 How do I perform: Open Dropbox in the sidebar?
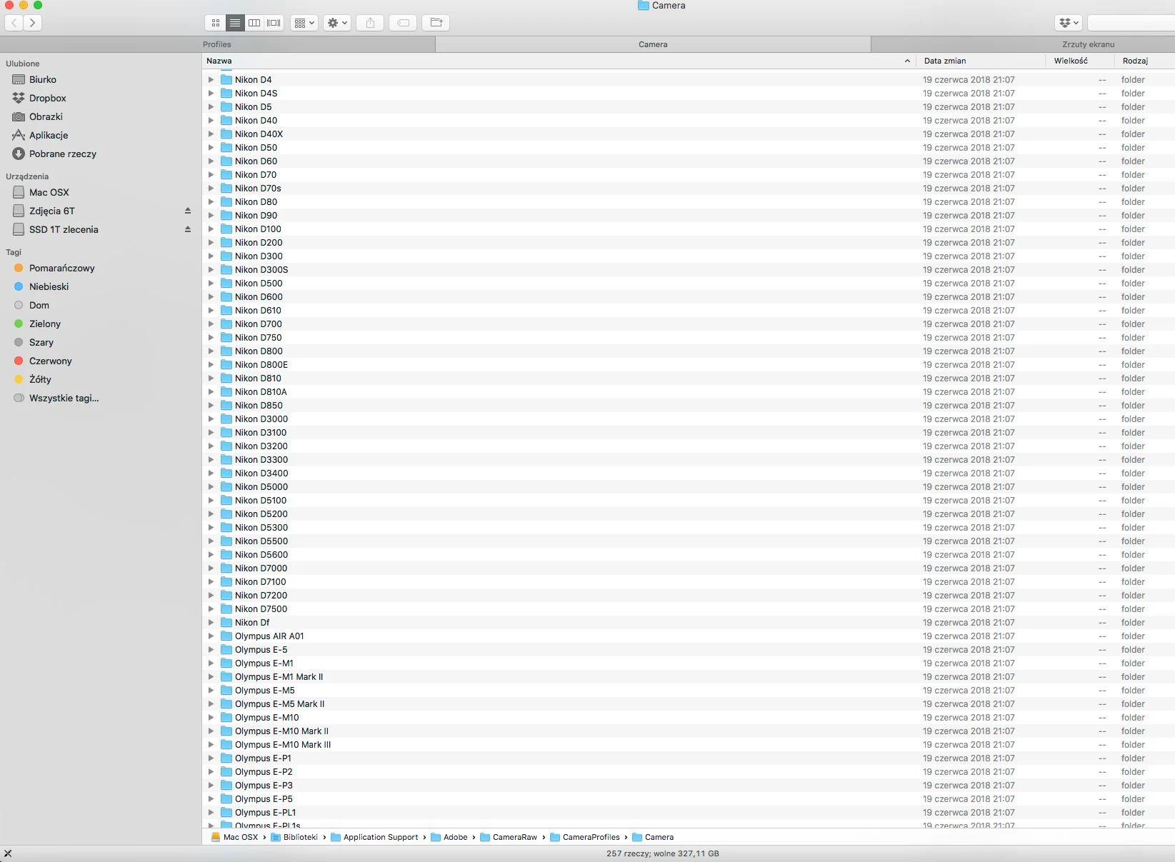point(47,98)
